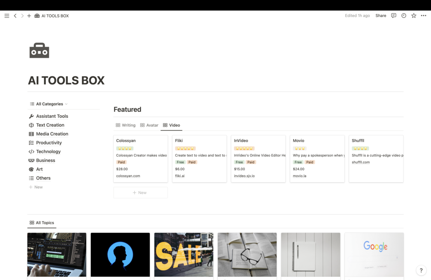Click the shuffll.com link
The width and height of the screenshot is (431, 280).
pyautogui.click(x=361, y=162)
